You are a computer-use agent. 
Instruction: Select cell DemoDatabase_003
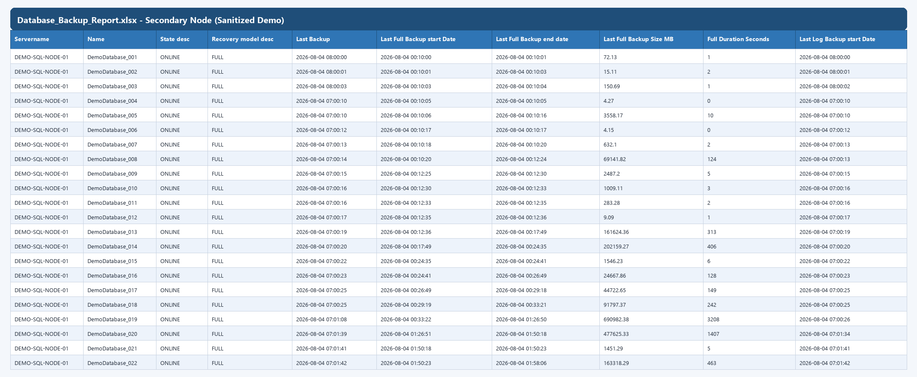pyautogui.click(x=120, y=86)
